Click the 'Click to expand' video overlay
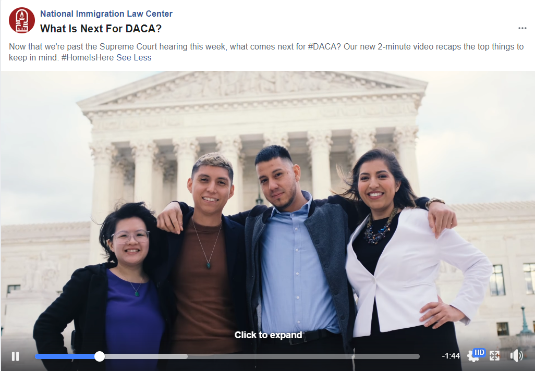 268,335
